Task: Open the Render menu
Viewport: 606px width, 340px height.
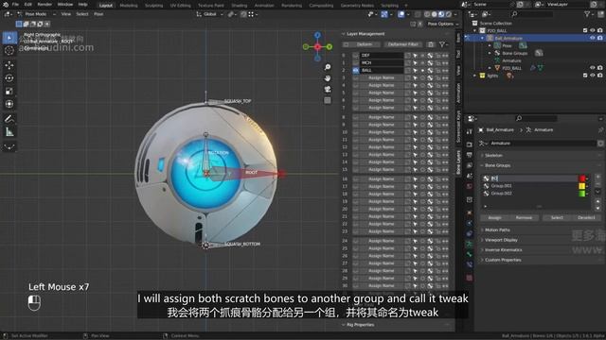Action: [x=45, y=5]
